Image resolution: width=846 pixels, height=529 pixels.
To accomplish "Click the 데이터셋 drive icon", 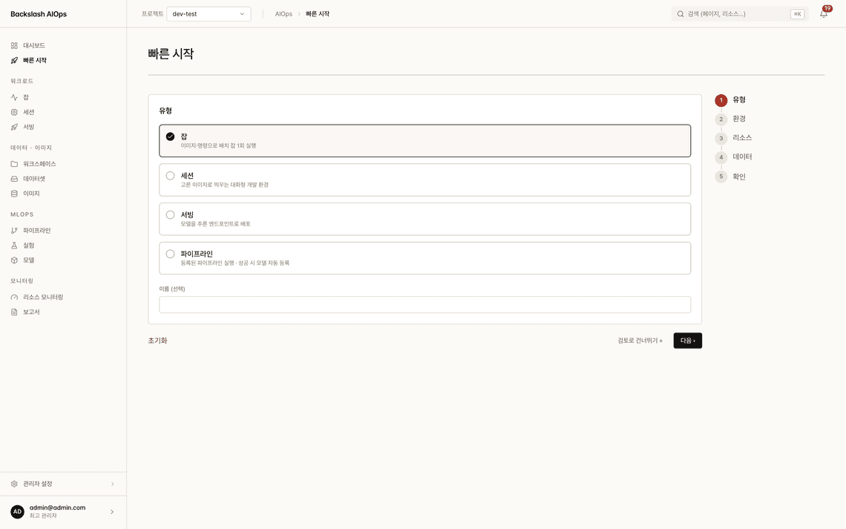I will (x=14, y=179).
